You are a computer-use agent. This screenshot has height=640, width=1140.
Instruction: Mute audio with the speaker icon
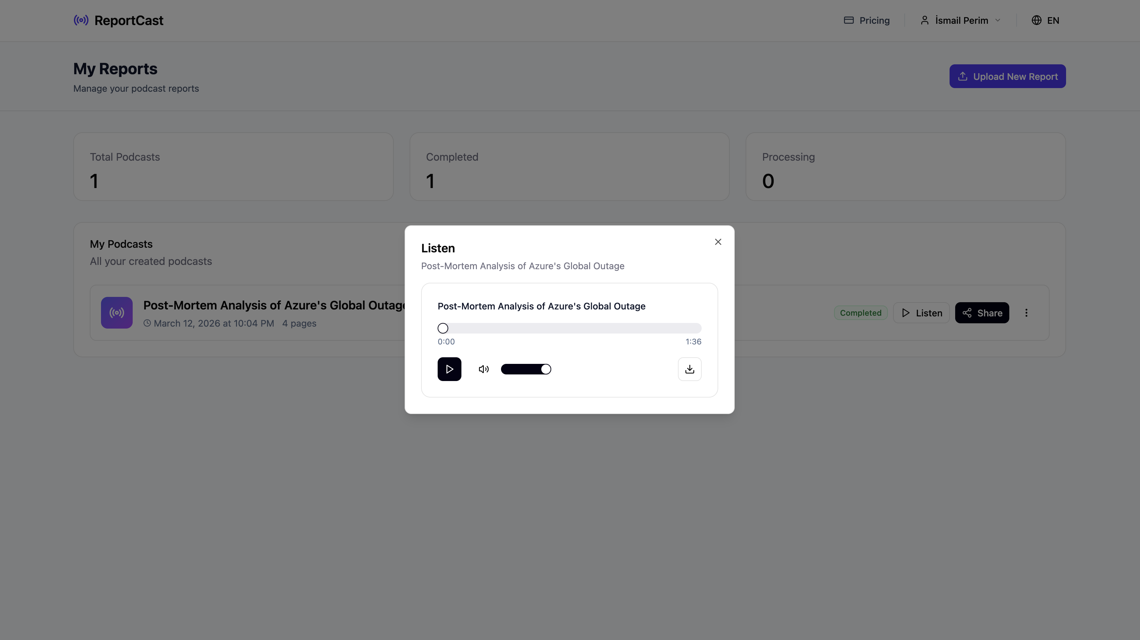pos(483,369)
